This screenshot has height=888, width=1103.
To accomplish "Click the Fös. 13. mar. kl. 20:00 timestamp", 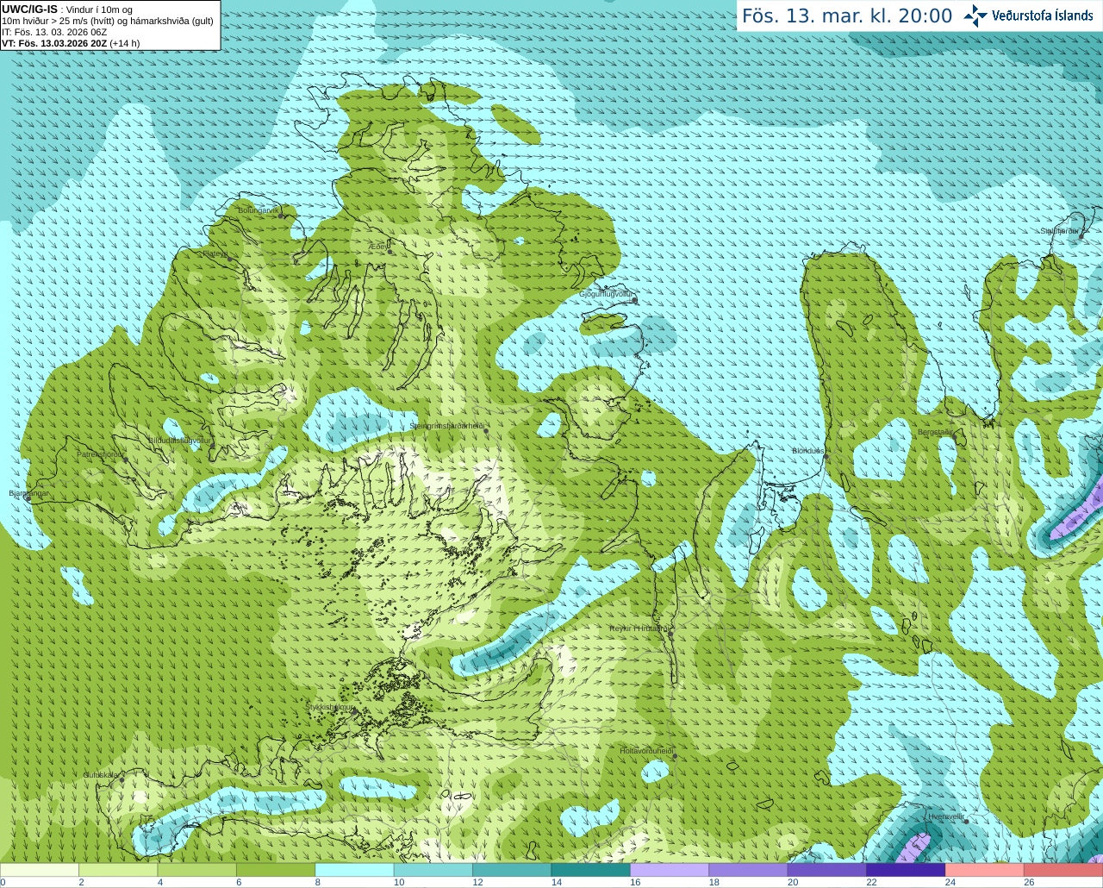I will tap(847, 16).
